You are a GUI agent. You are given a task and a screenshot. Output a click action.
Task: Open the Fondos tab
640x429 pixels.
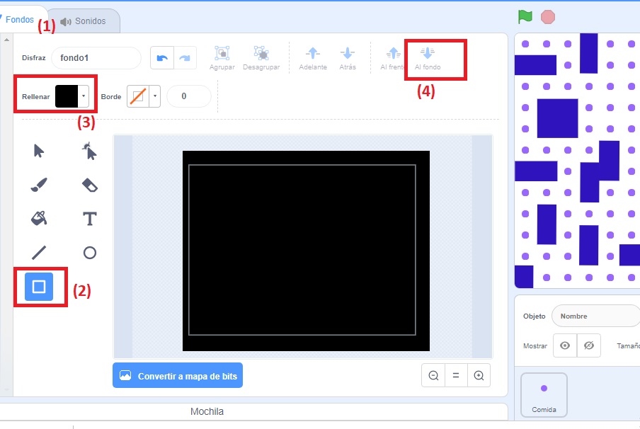20,21
